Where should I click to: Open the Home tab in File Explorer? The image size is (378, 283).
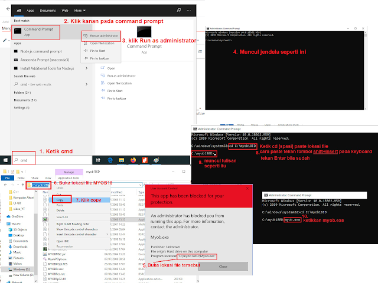[x=21, y=178]
